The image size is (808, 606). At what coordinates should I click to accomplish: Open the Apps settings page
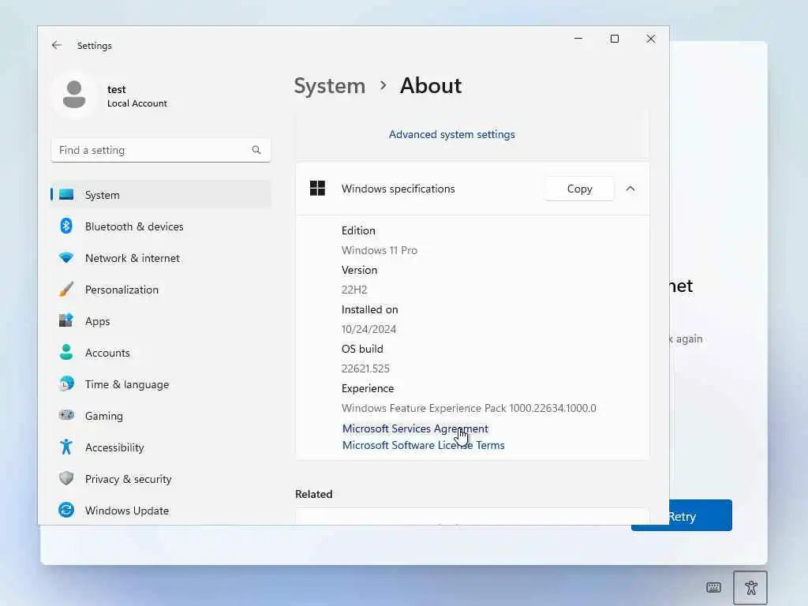[161, 320]
